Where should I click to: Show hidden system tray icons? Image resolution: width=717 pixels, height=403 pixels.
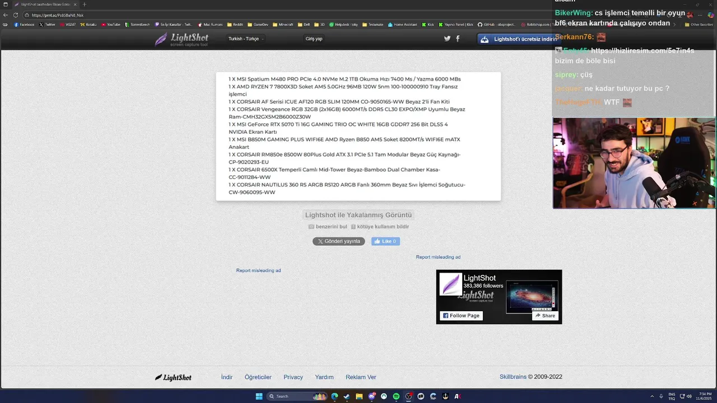652,396
